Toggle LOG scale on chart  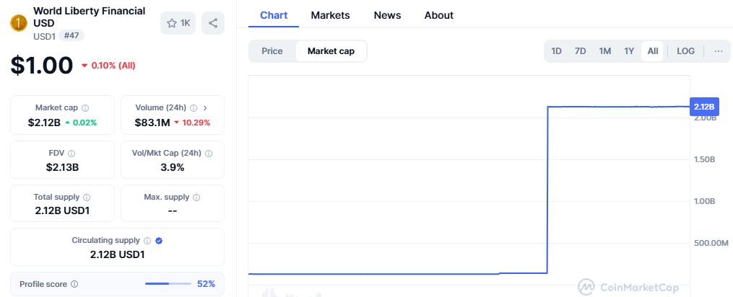[x=686, y=51]
